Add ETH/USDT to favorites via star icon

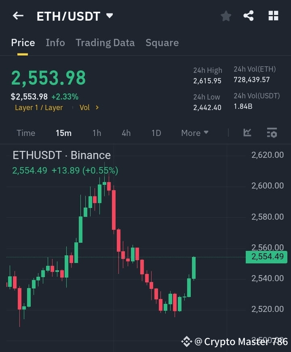(226, 16)
